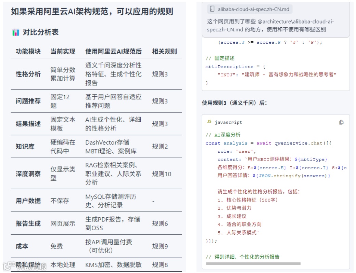The width and height of the screenshot is (356, 273).
Task: Click the 生成PDF报告，存储到OSS cell
Action: click(x=113, y=223)
